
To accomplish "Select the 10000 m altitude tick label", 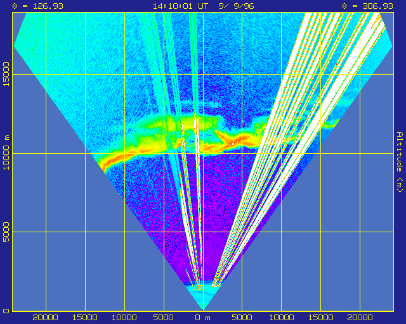I will [6, 153].
